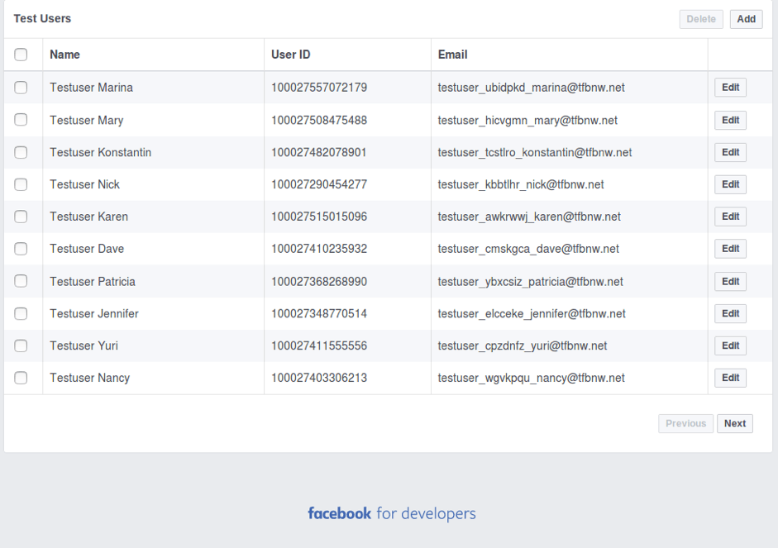Toggle checkbox next to Testuser Dave
Viewport: 778px width, 548px height.
coord(21,249)
